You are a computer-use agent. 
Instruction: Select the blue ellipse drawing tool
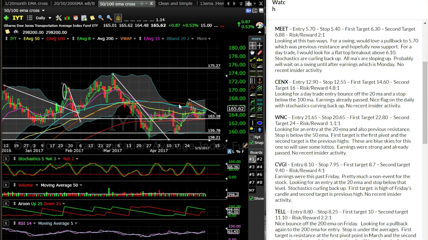coord(260,122)
